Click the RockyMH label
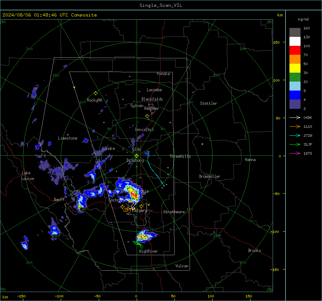Image resolution: width=322 pixels, height=301 pixels. tap(94, 100)
